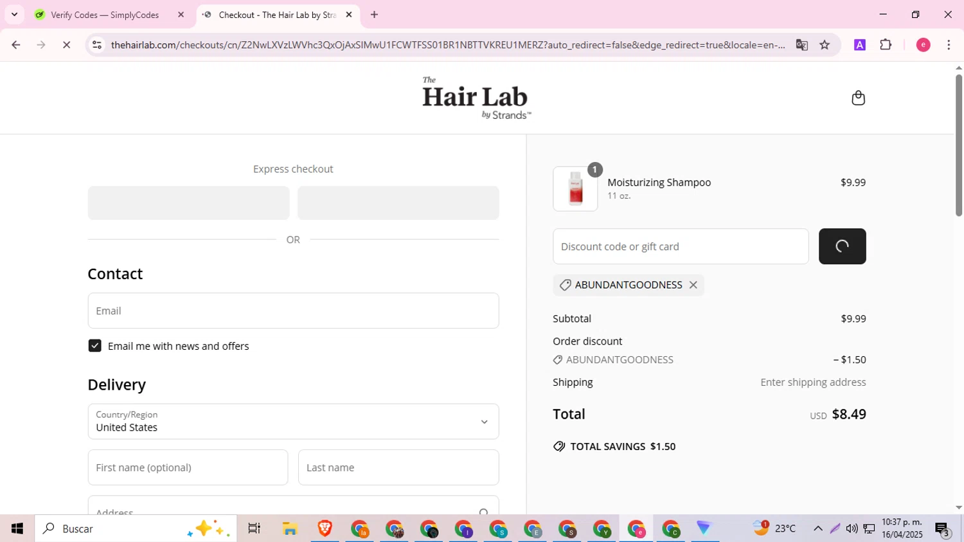Viewport: 964px width, 542px height.
Task: Stop loading the page
Action: pyautogui.click(x=66, y=45)
